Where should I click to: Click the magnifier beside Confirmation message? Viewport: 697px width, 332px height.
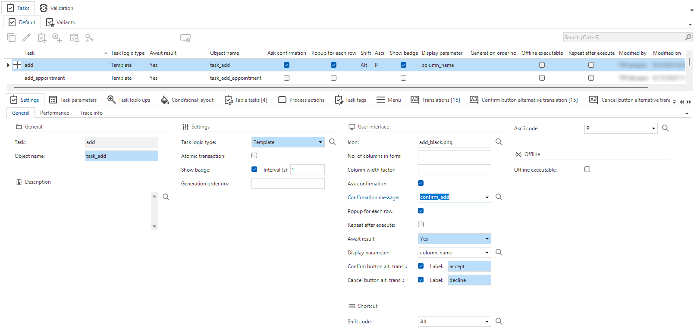click(499, 197)
